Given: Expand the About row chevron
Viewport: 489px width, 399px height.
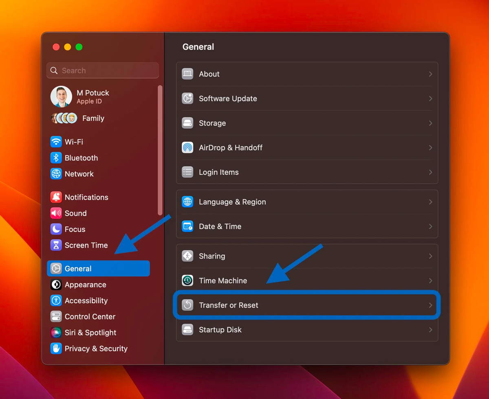Looking at the screenshot, I should tap(430, 74).
